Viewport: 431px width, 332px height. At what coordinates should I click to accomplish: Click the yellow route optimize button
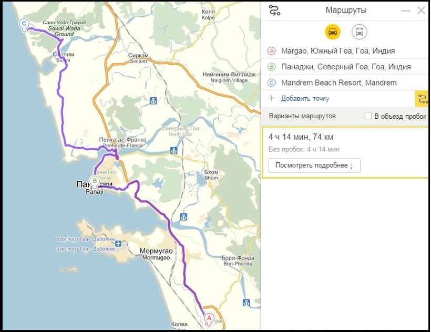point(422,98)
